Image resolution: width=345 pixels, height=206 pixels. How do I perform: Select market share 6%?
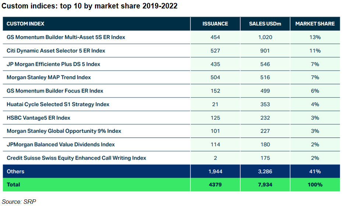[x=315, y=91]
